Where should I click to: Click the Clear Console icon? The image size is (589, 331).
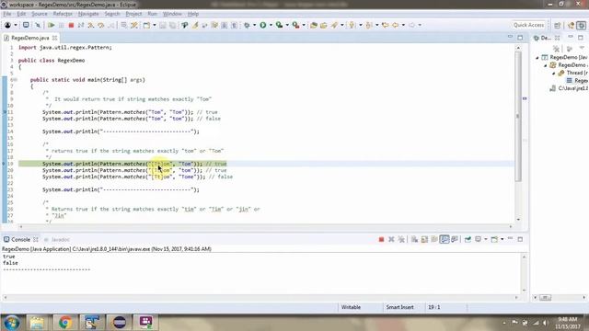[x=414, y=239]
